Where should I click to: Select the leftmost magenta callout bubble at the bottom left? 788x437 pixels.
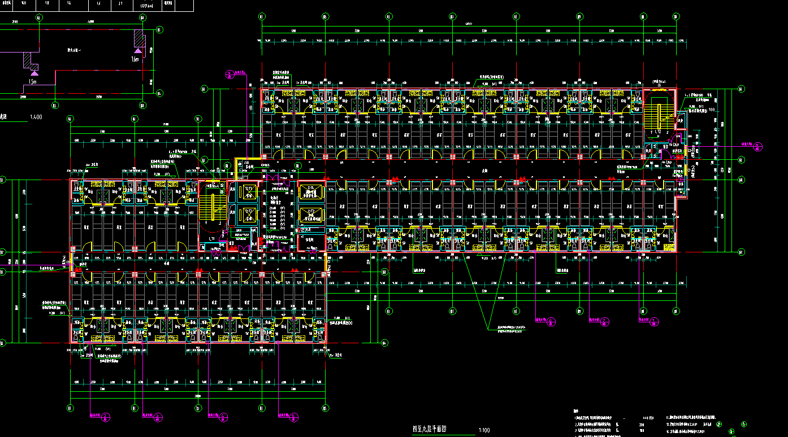tap(106, 417)
